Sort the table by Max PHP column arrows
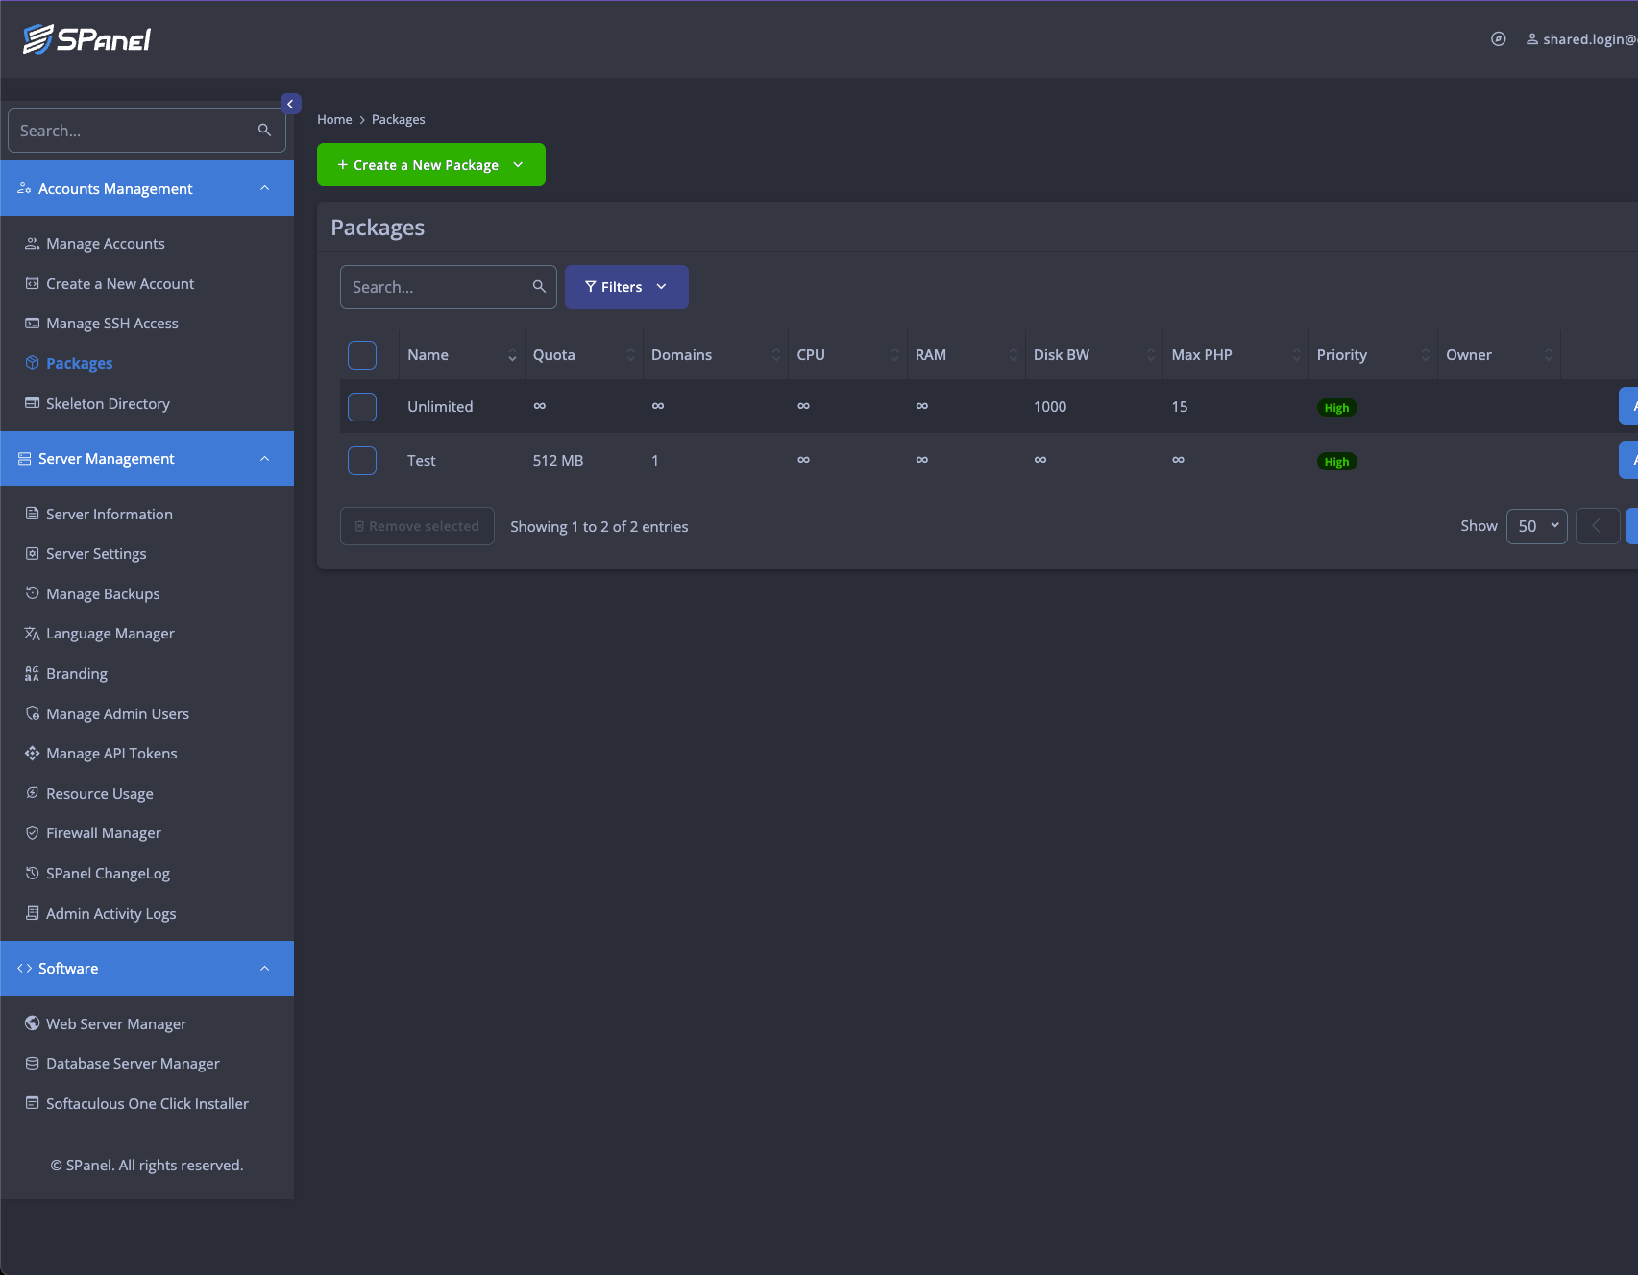This screenshot has height=1275, width=1638. pyautogui.click(x=1296, y=355)
